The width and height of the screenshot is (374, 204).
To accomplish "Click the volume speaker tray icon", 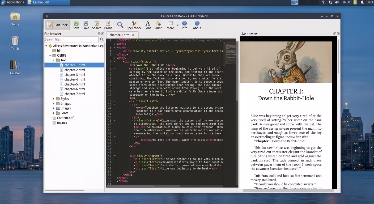I will pyautogui.click(x=337, y=2).
